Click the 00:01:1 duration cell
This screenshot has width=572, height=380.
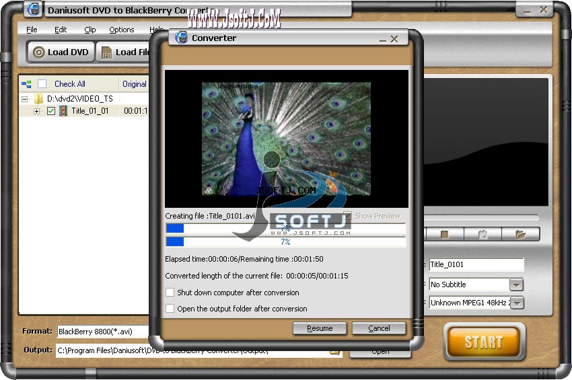135,111
